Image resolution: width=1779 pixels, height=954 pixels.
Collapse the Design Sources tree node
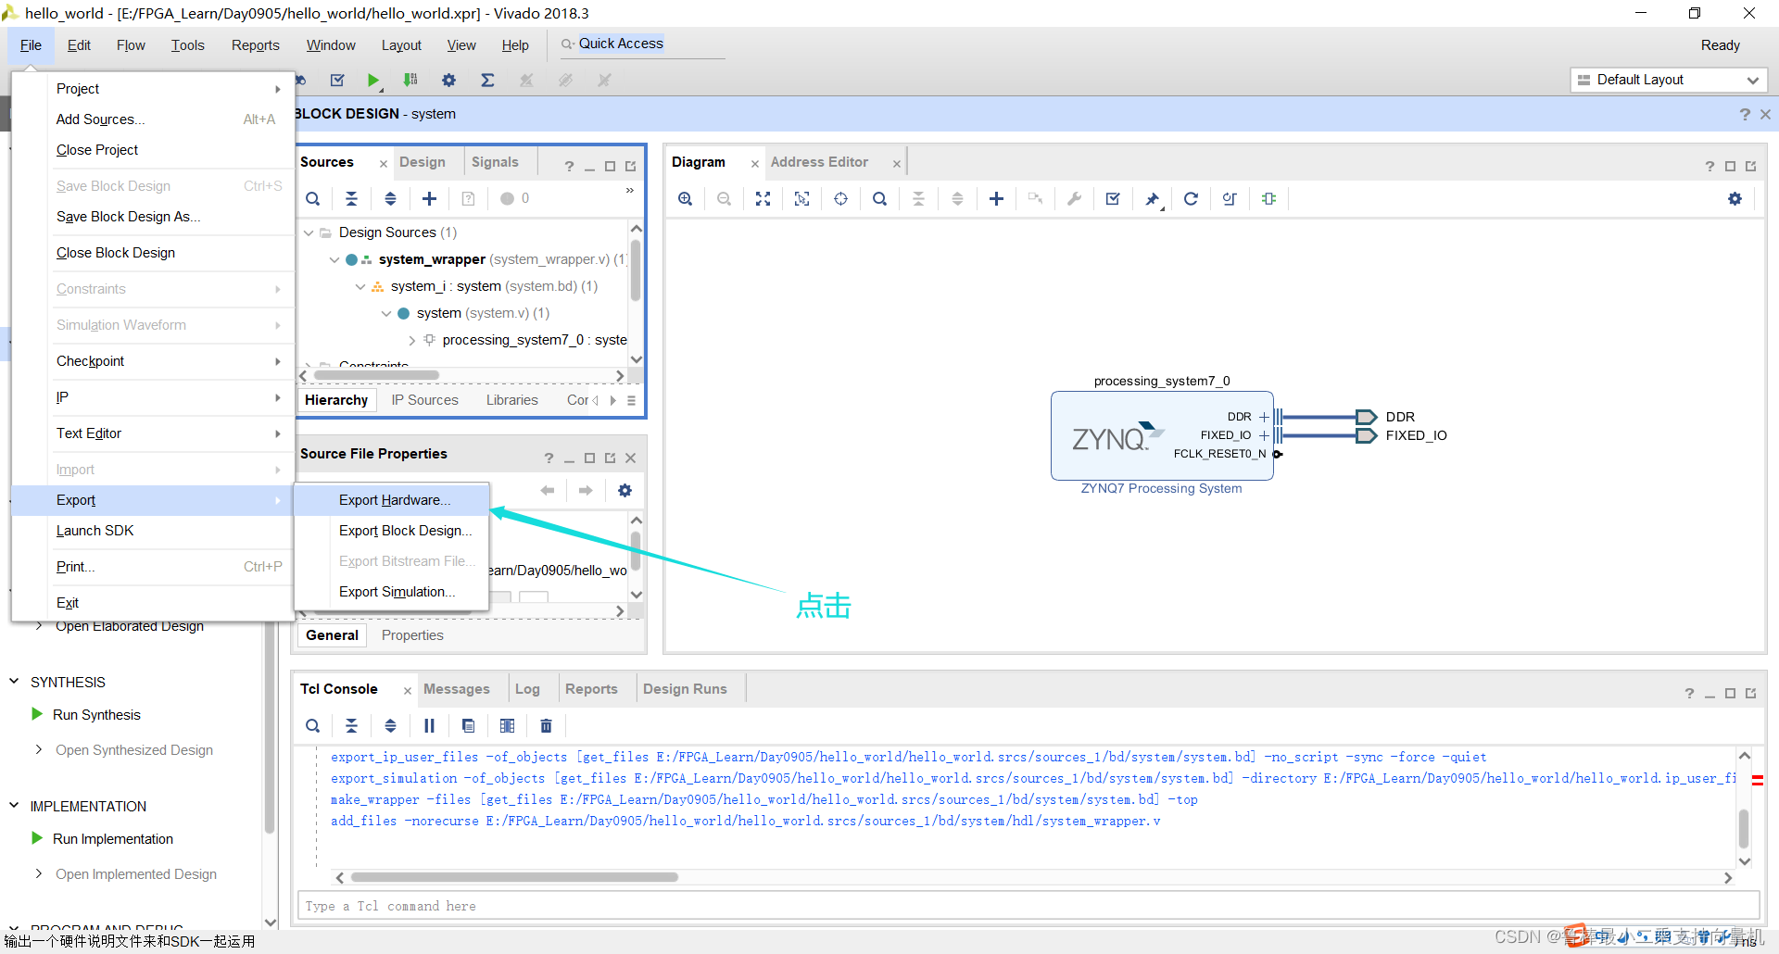click(309, 232)
